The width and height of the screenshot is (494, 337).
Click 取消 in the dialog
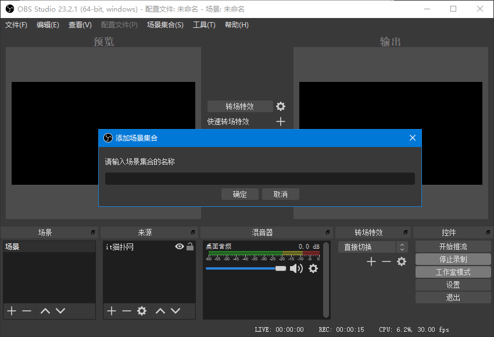coord(280,194)
